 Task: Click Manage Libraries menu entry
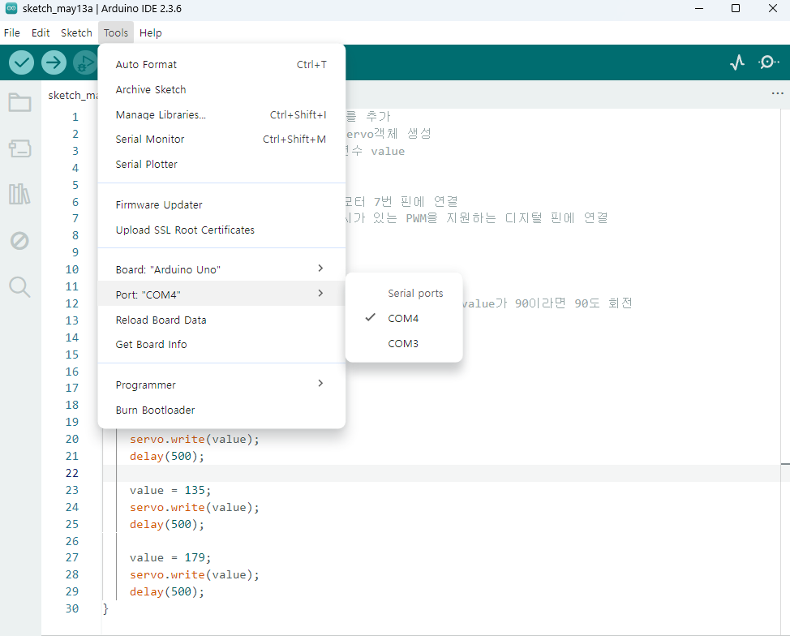(161, 115)
